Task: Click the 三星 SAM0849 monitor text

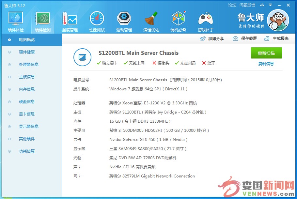Action: click(x=148, y=149)
